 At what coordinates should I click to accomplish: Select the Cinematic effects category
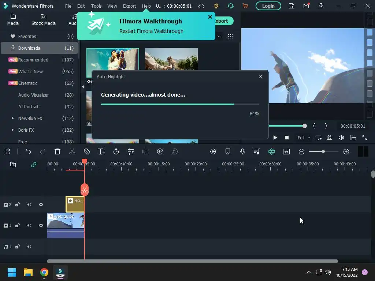(40, 83)
